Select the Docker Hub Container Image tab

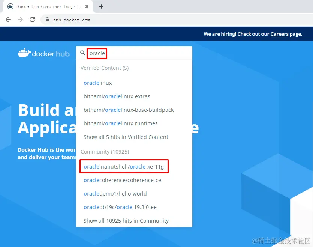pyautogui.click(x=48, y=6)
